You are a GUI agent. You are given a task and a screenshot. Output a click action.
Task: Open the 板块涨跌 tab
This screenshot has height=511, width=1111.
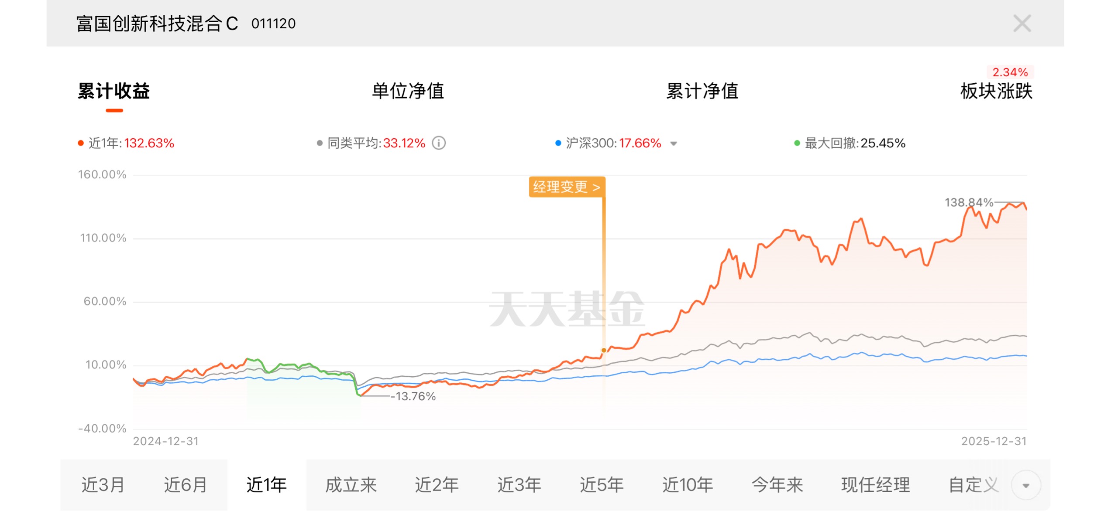[996, 91]
